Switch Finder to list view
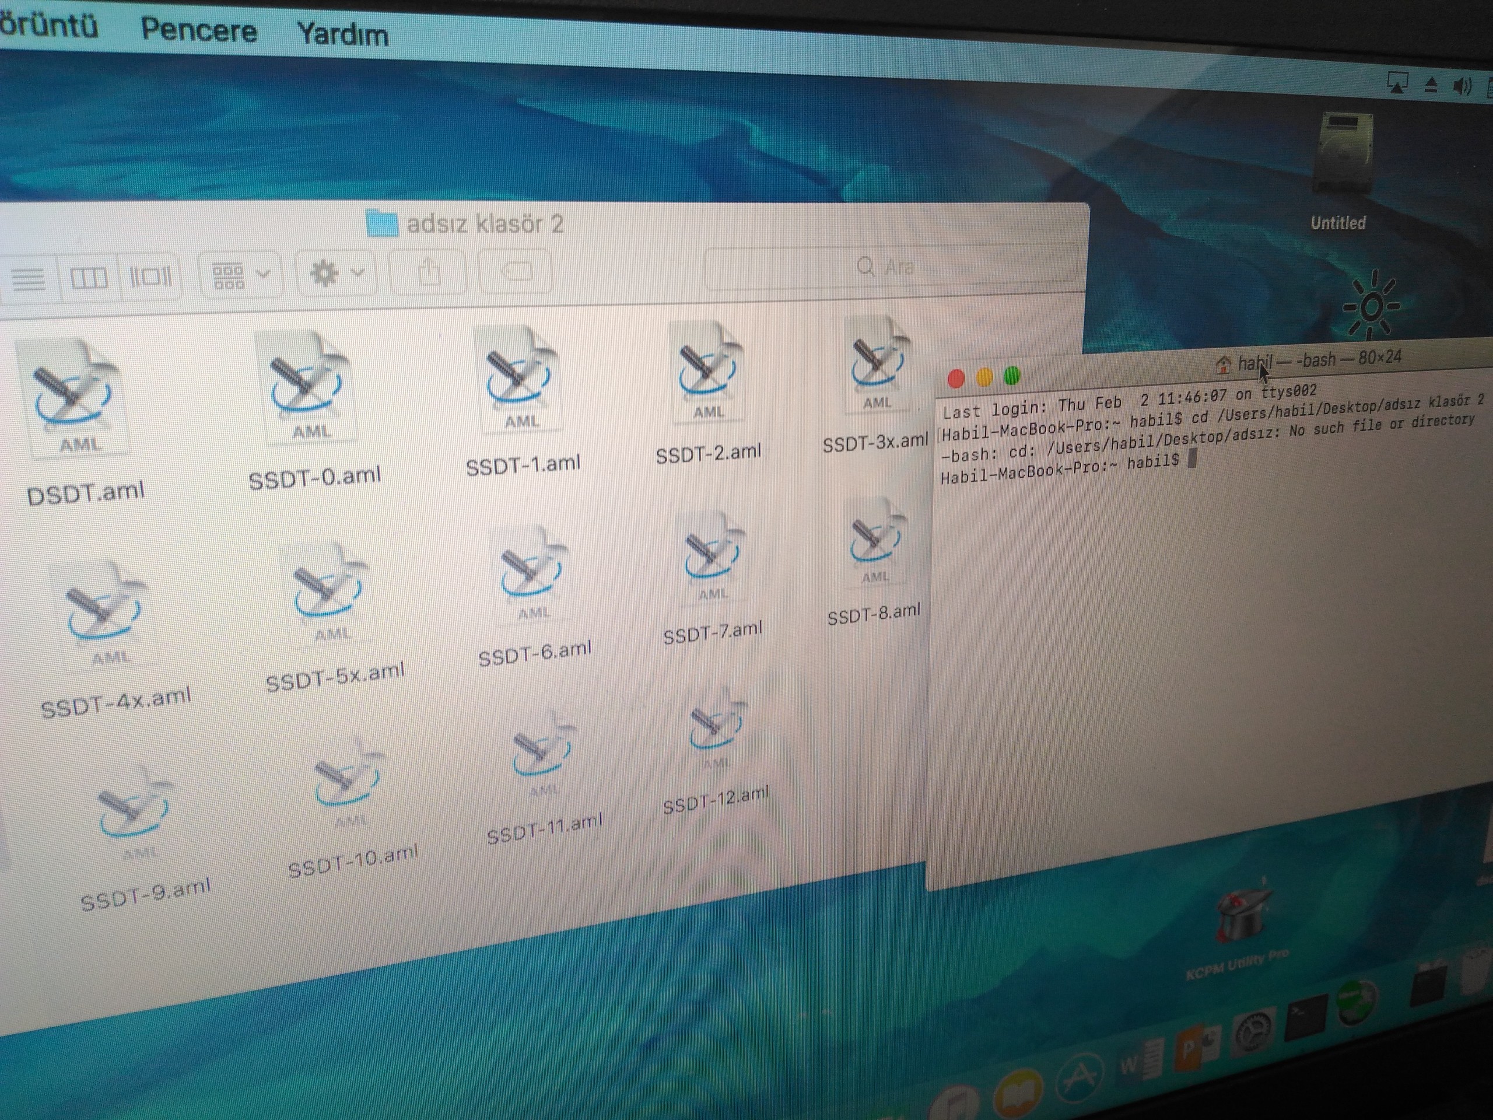The width and height of the screenshot is (1493, 1120). pos(27,278)
